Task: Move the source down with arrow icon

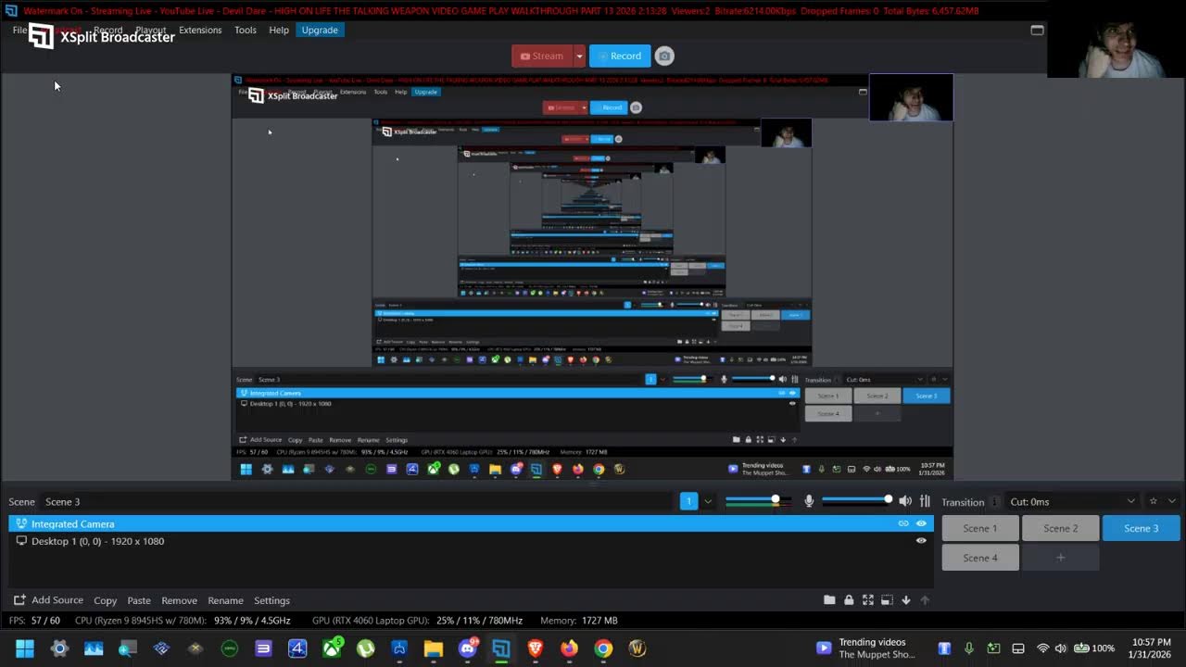Action: coord(906,600)
